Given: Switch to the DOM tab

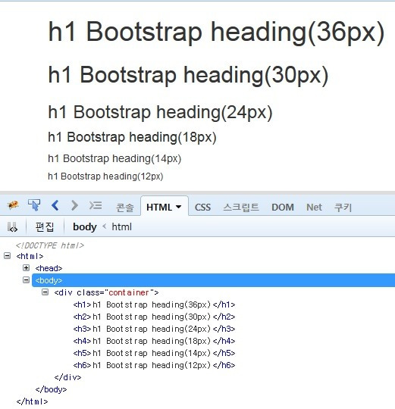Looking at the screenshot, I should (x=283, y=208).
